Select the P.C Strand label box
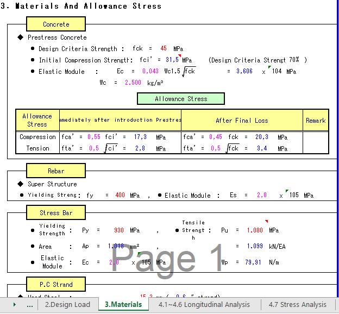Image resolution: width=339 pixels, height=314 pixels. pos(56,284)
